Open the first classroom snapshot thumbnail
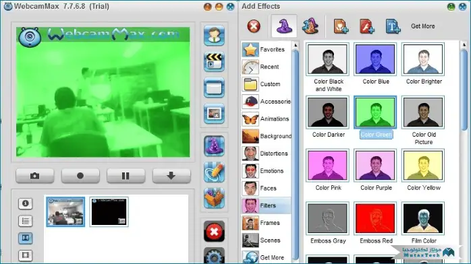 65,211
